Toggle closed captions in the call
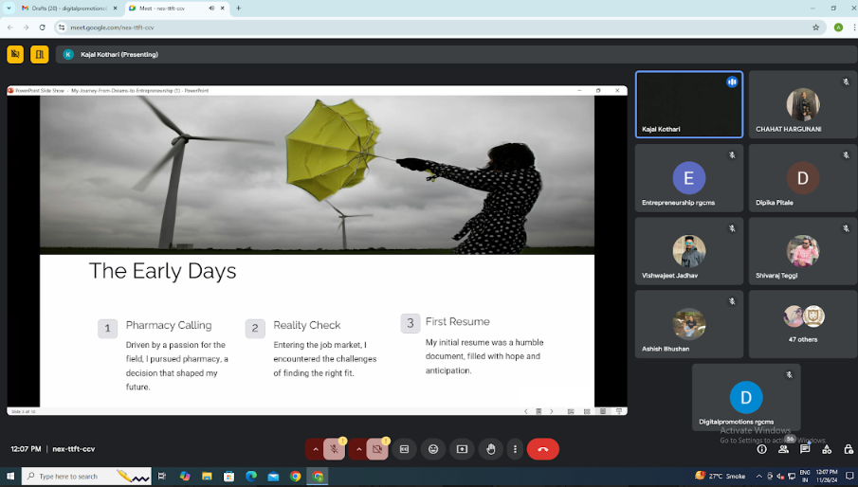The height and width of the screenshot is (487, 858). click(x=405, y=449)
